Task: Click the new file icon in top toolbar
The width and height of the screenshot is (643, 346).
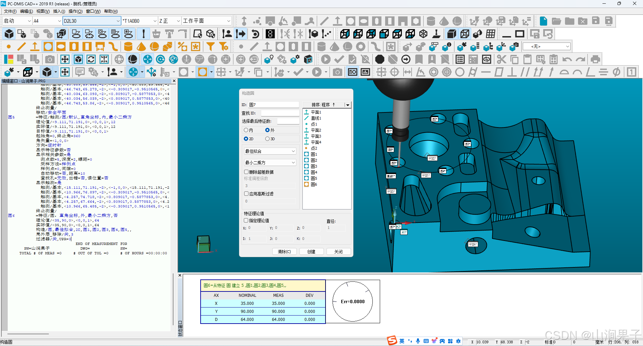Action: tap(543, 21)
